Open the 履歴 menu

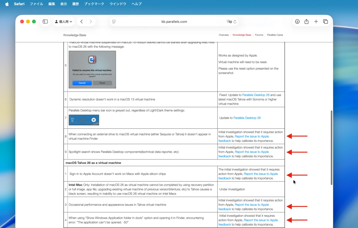pyautogui.click(x=75, y=4)
